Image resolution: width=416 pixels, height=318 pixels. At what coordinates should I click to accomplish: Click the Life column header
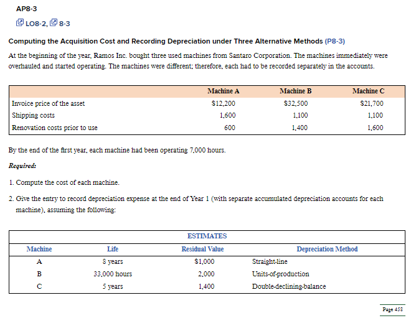pyautogui.click(x=113, y=249)
